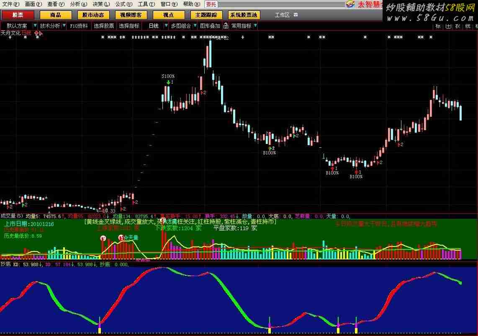Click the 工作区 envelope icon

coord(296,15)
